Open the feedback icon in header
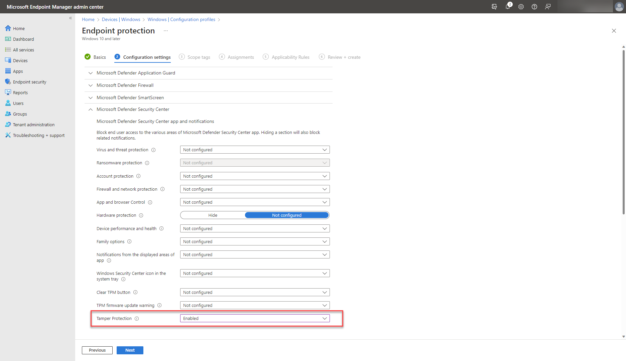The height and width of the screenshot is (361, 626). (x=548, y=7)
